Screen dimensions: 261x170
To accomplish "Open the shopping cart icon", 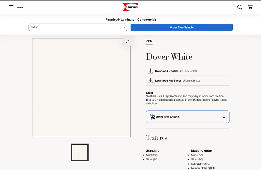I will point(250,7).
